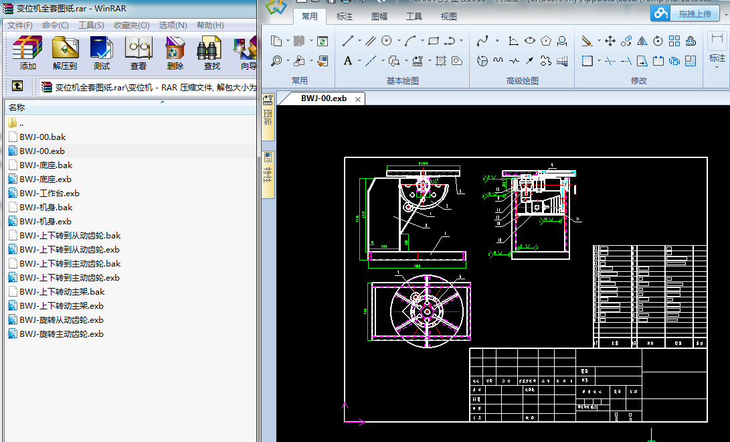Click WinRAR 查找 toolbar button
The width and height of the screenshot is (730, 442).
pos(212,53)
